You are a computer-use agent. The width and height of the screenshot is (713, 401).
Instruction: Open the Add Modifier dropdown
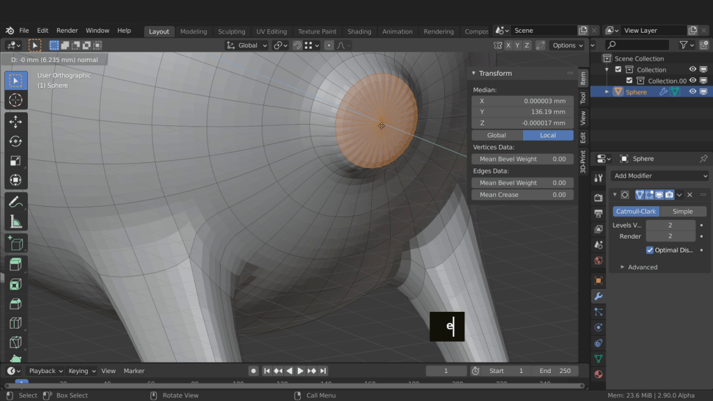[x=659, y=176]
